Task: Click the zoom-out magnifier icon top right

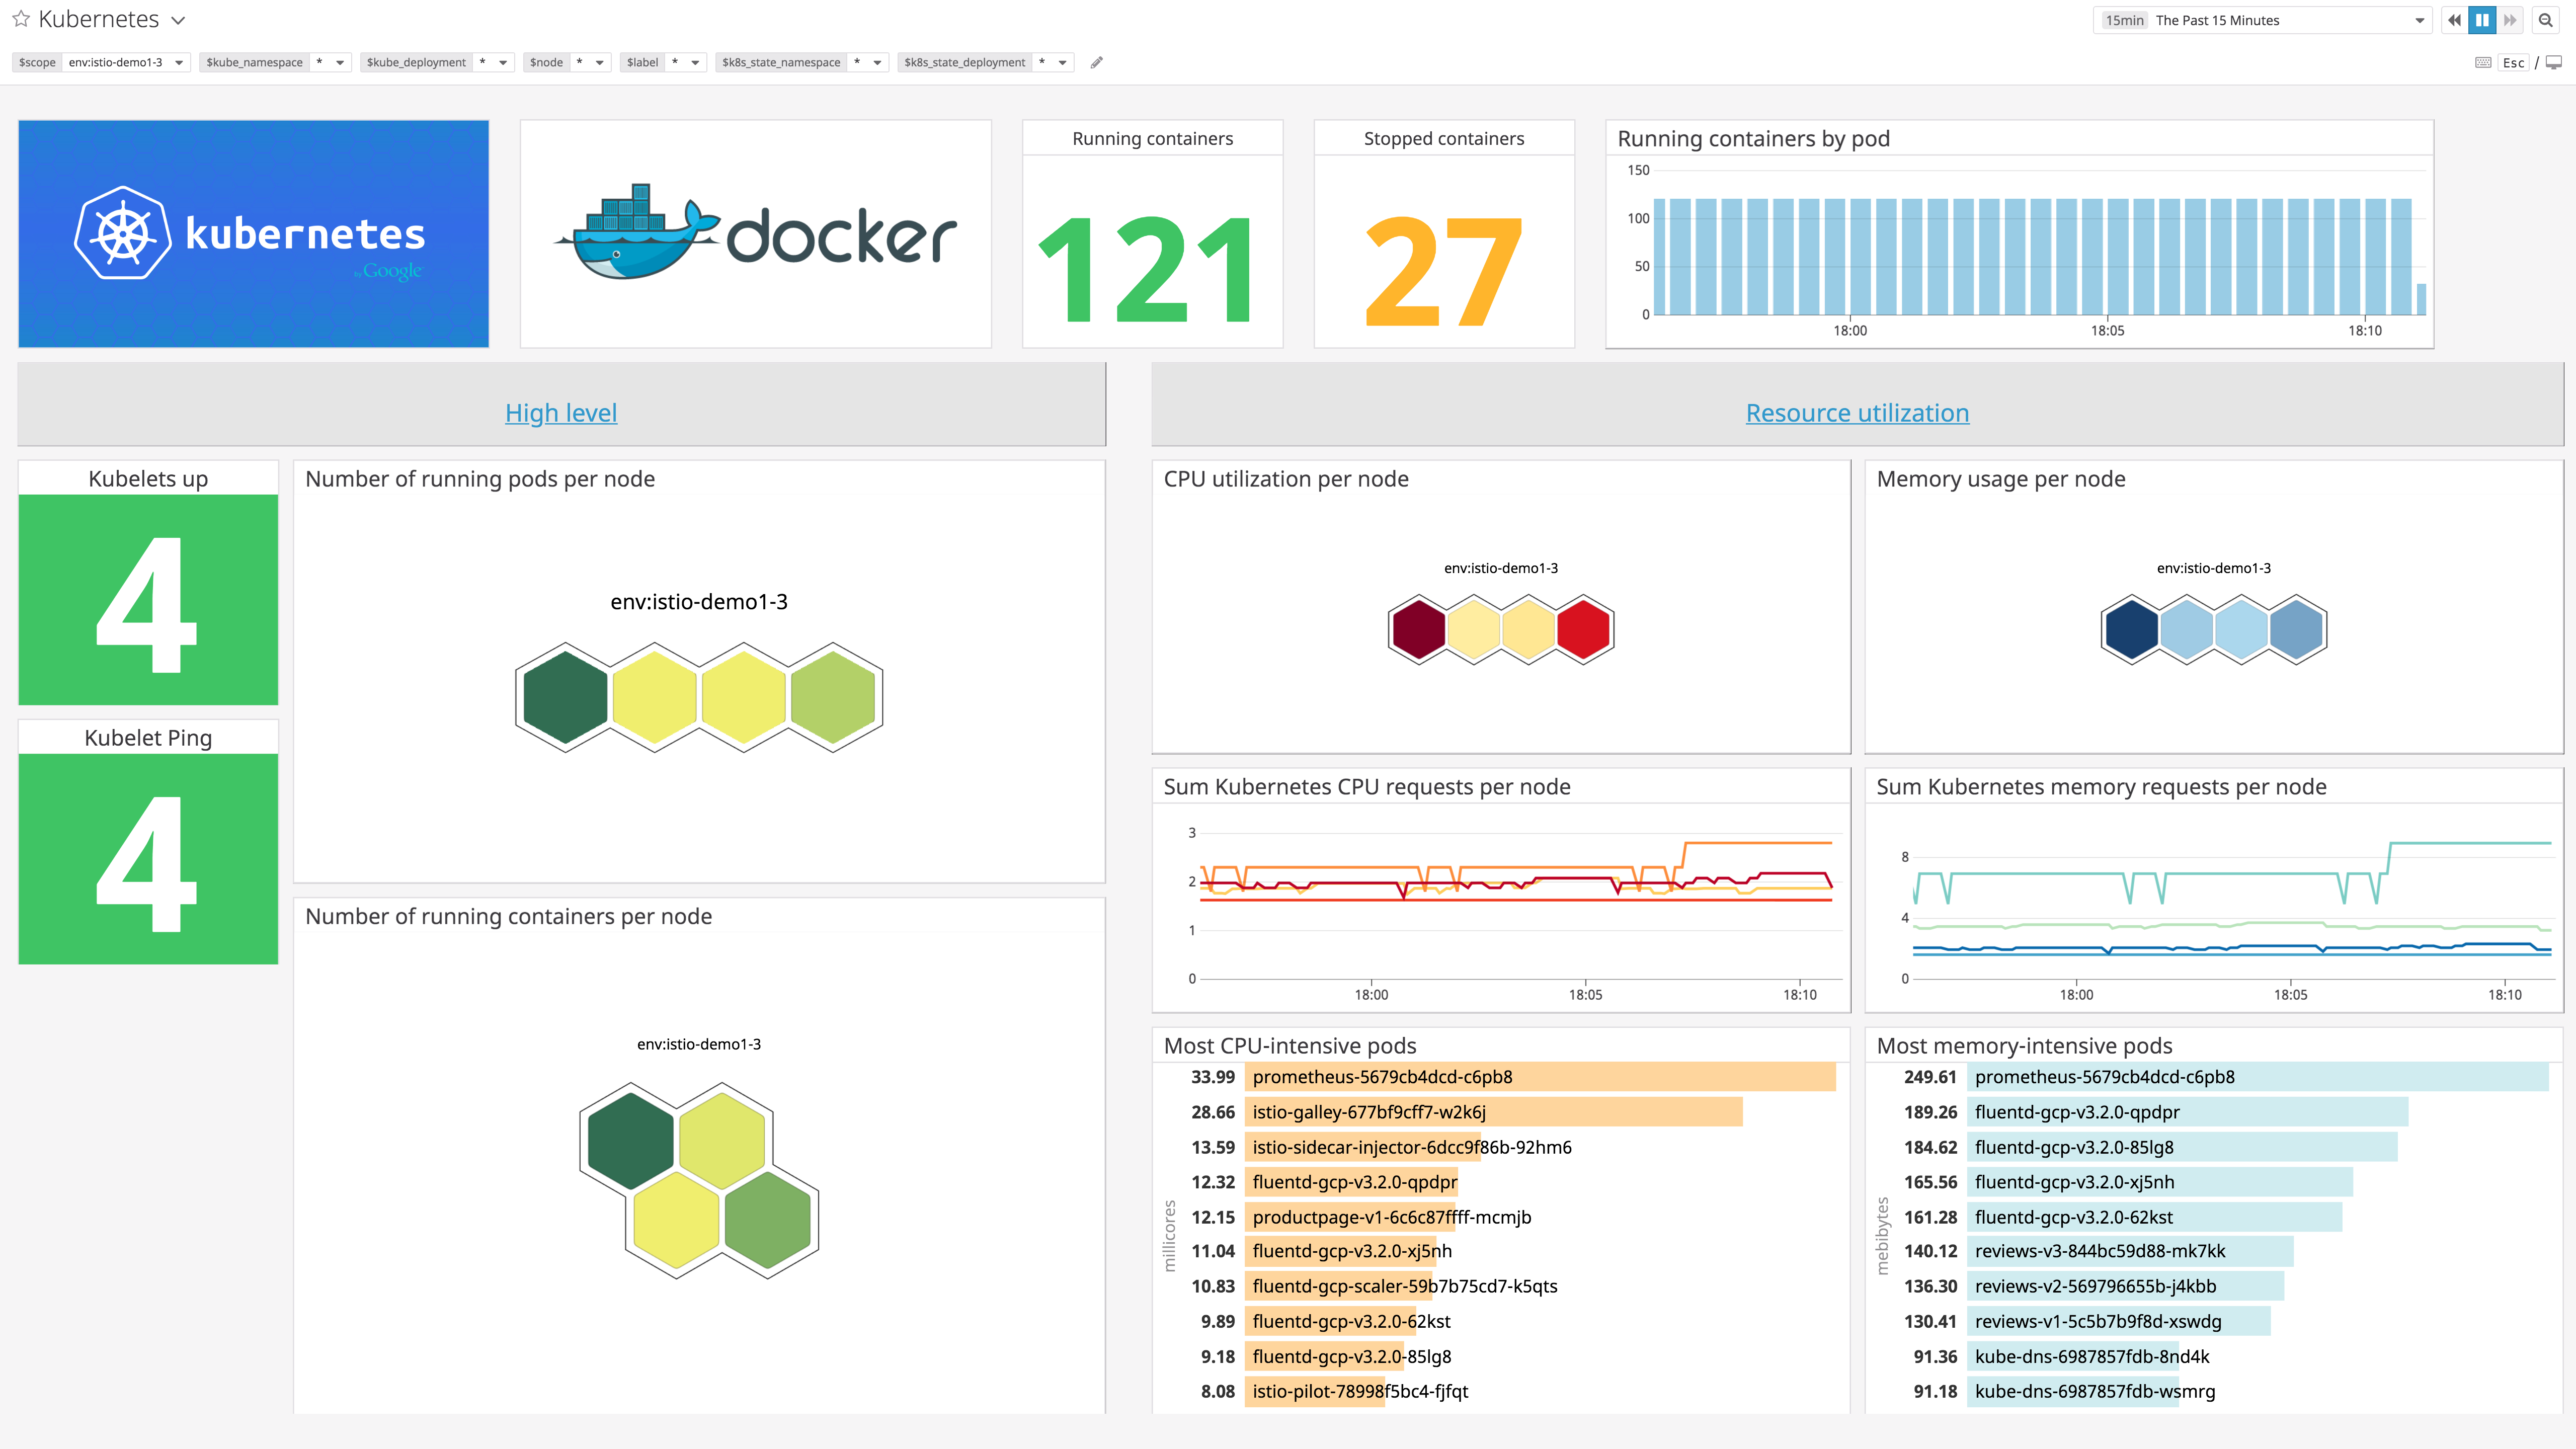Action: pos(2545,19)
